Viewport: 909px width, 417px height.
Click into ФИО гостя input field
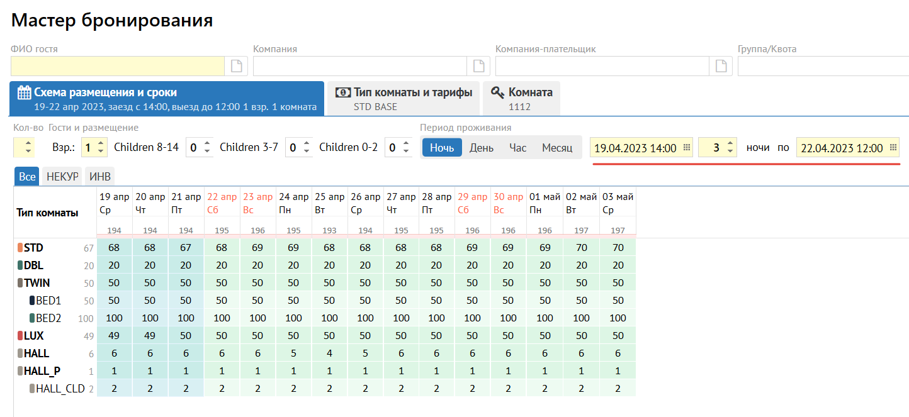(118, 66)
